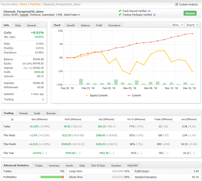Click the Drawdown value 13.95%
Viewport: 202px width, 181px height.
[39, 52]
